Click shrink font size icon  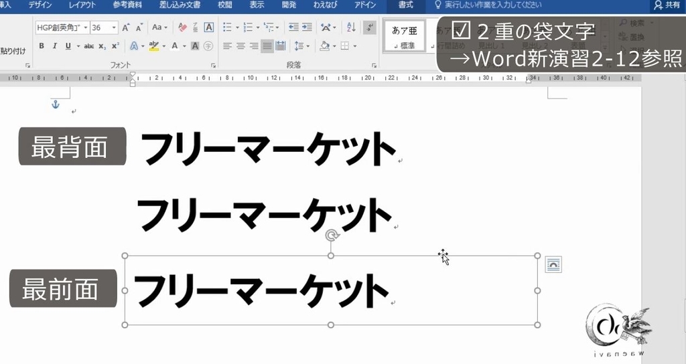click(x=139, y=27)
